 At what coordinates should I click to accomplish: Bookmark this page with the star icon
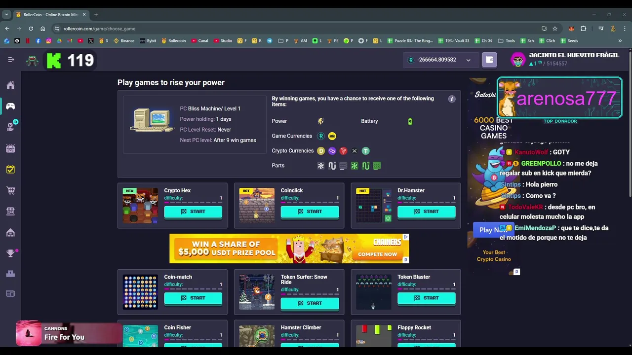coord(555,29)
